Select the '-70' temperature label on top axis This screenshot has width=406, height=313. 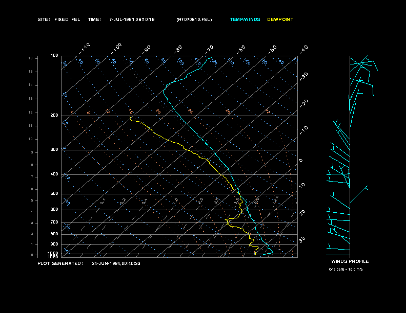209,49
